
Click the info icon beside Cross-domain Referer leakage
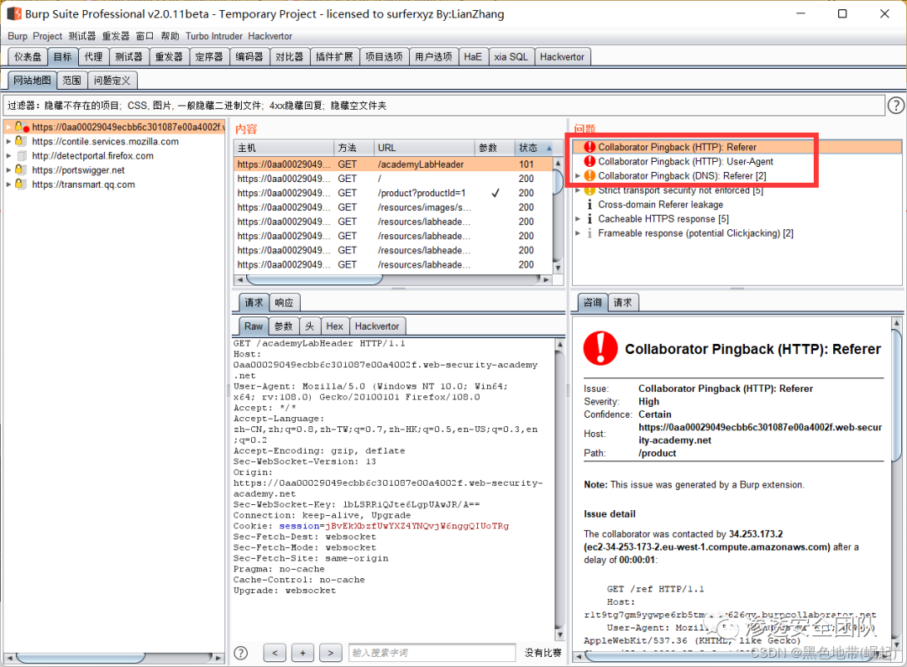coord(590,205)
